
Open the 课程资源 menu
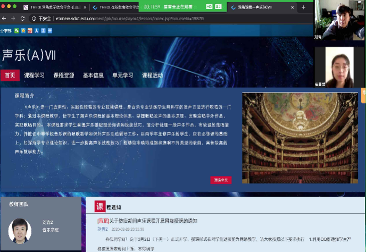[63, 75]
